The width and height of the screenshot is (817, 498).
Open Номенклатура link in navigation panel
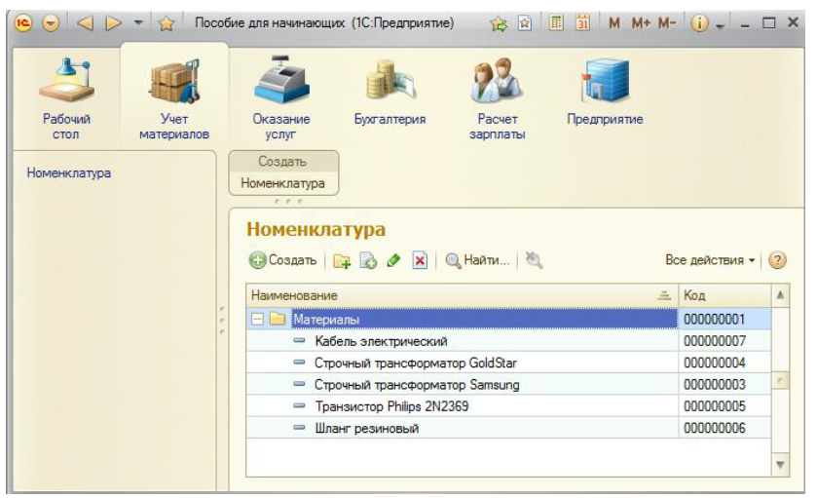coord(69,173)
